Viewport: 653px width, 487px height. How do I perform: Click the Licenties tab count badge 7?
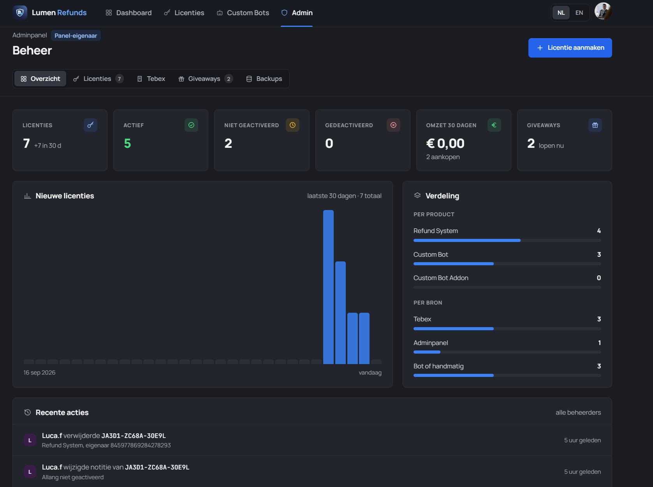tap(120, 79)
